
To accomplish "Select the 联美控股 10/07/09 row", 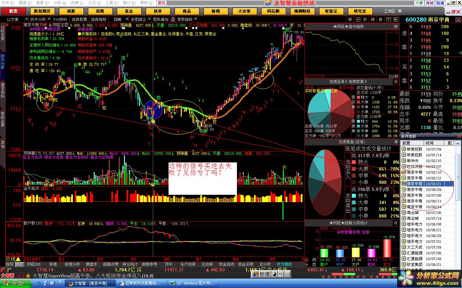I will [x=427, y=149].
